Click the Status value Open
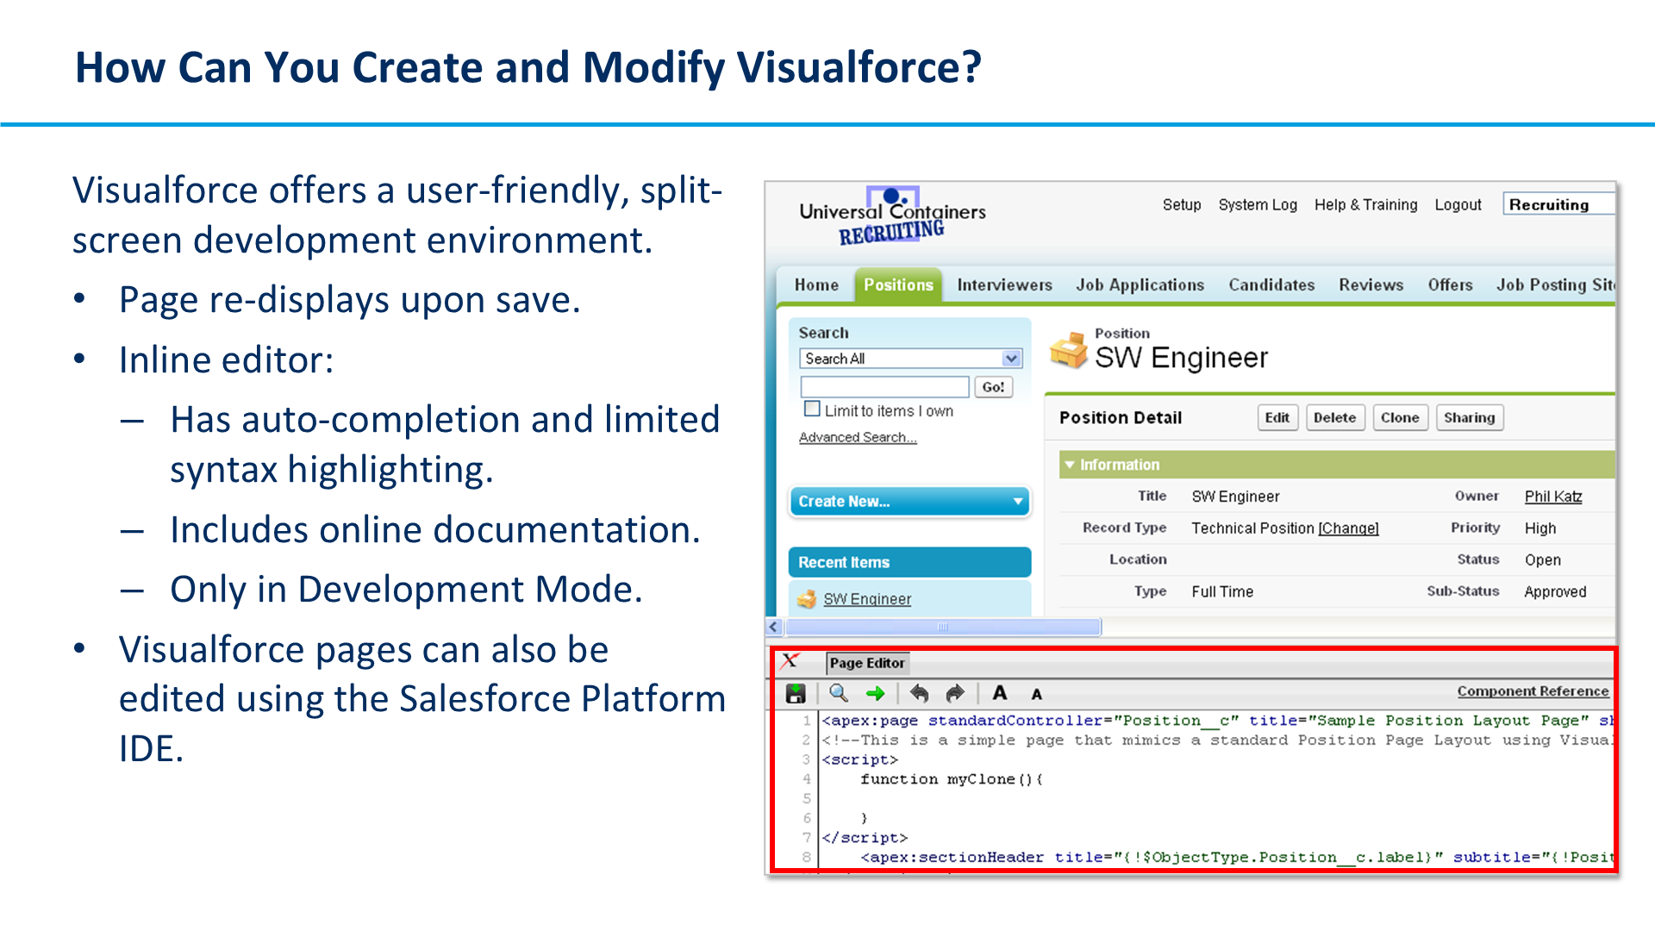This screenshot has height=931, width=1655. click(1542, 560)
